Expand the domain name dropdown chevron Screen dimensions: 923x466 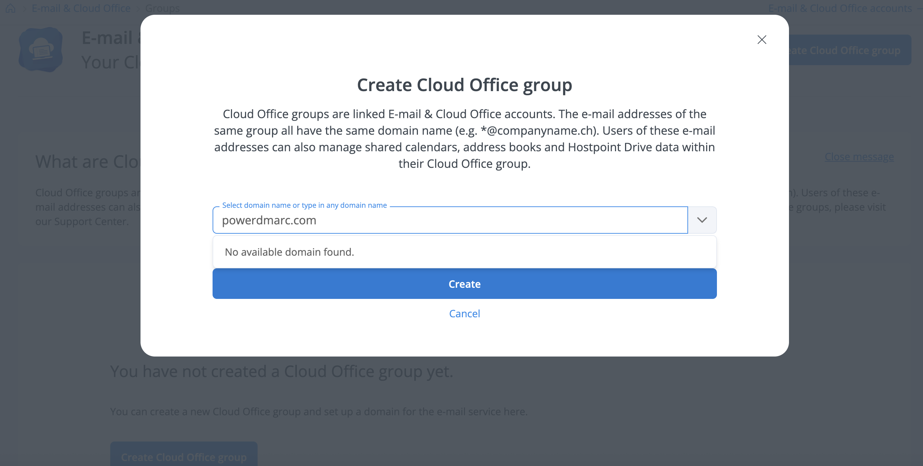702,220
